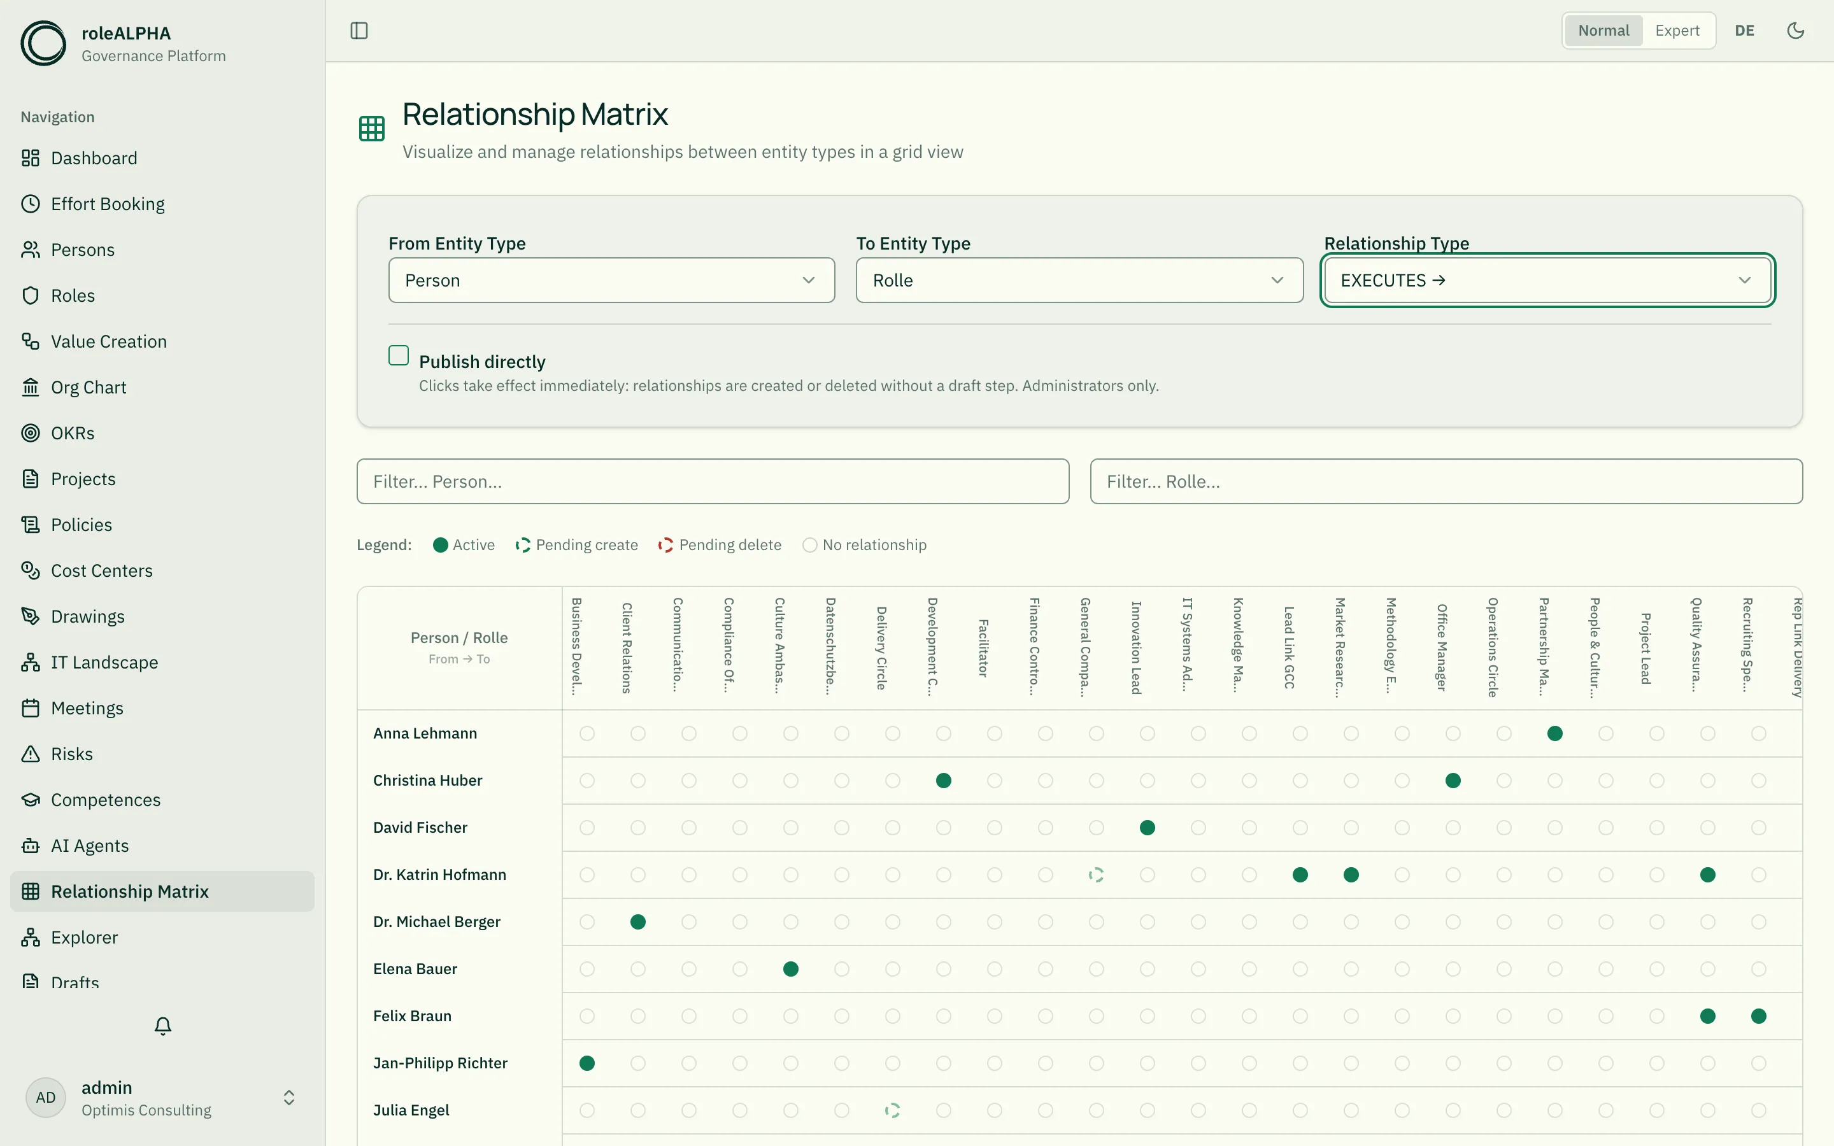This screenshot has height=1146, width=1834.
Task: Click the Competences graduation cap icon
Action: (x=31, y=800)
